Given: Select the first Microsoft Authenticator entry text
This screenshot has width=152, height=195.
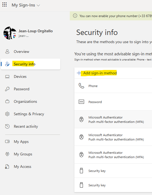Looking at the screenshot, I should coord(116,120).
